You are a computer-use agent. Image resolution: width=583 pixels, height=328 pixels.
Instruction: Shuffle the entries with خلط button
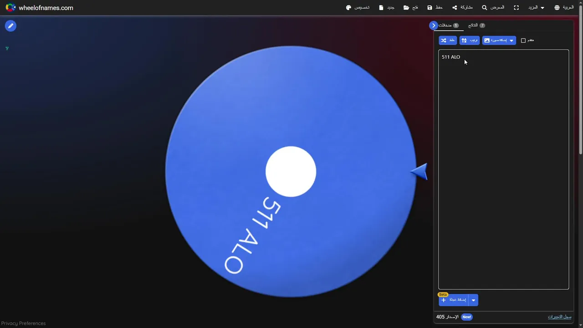448,41
